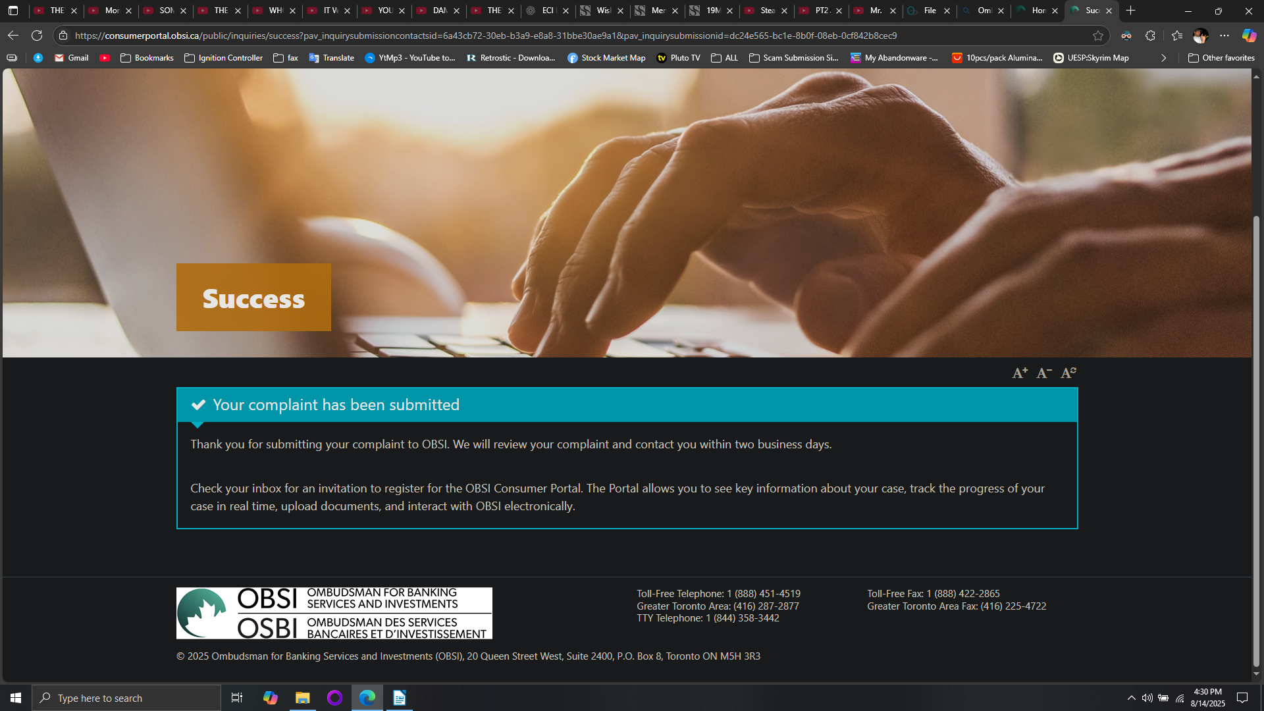Click the browser address bar URL

[x=485, y=36]
